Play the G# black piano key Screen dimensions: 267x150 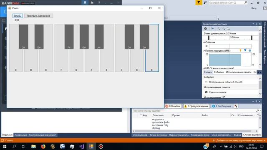tap(84, 37)
